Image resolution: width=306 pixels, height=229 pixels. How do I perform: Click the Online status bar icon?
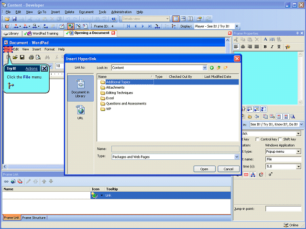(286, 225)
